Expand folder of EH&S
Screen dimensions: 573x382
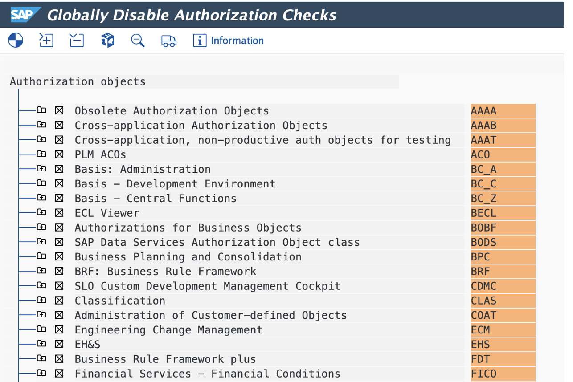(41, 344)
